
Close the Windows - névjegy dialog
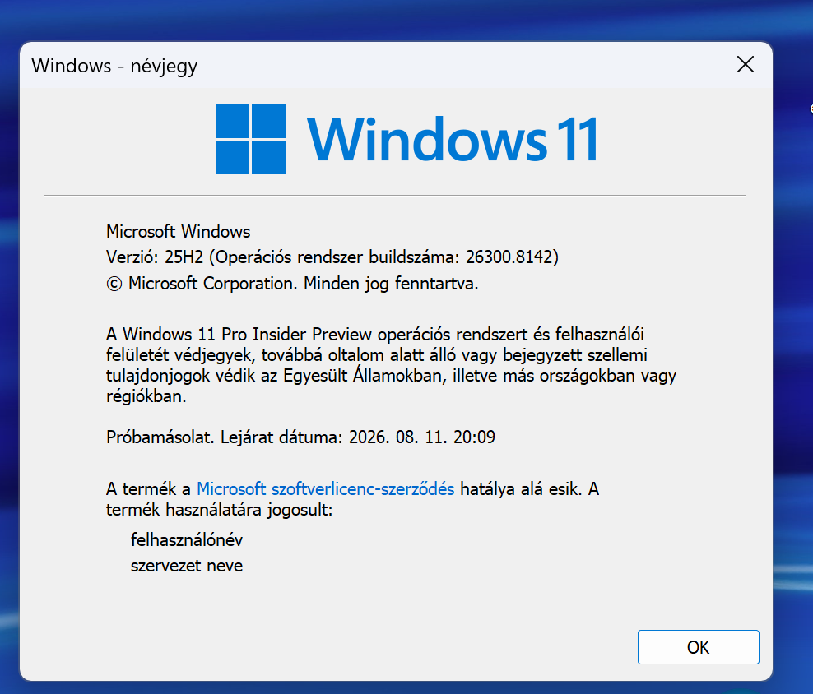745,65
